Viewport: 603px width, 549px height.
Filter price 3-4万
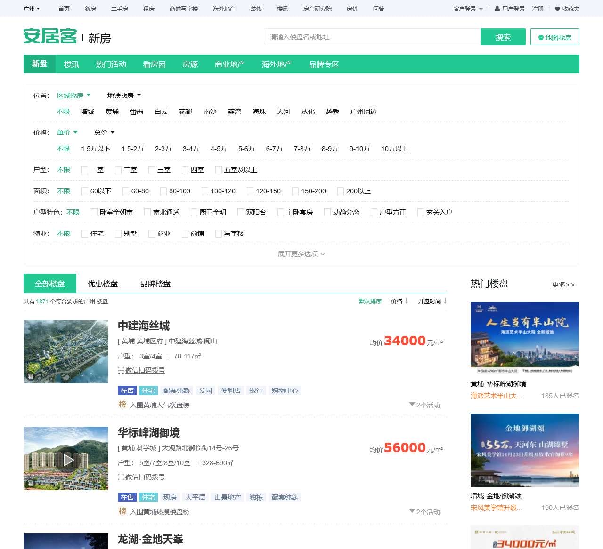pyautogui.click(x=191, y=149)
